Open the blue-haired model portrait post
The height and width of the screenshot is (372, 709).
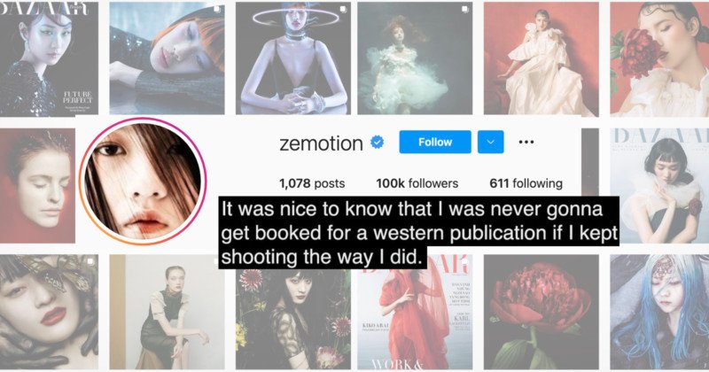(659, 312)
